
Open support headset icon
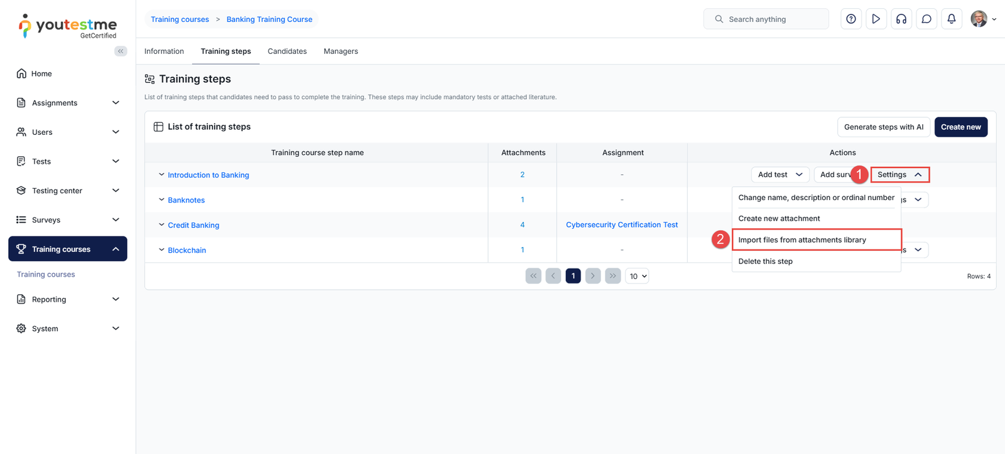(x=901, y=19)
